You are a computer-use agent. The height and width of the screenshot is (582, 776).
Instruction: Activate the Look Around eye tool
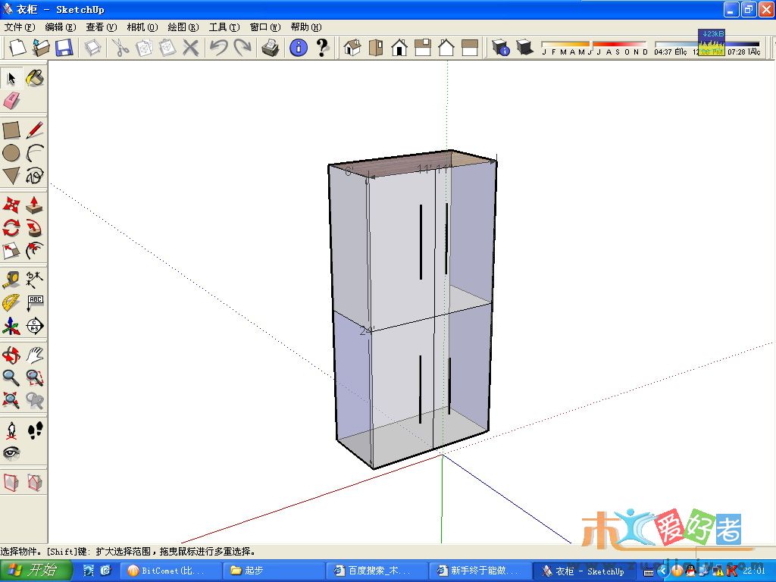pyautogui.click(x=11, y=453)
